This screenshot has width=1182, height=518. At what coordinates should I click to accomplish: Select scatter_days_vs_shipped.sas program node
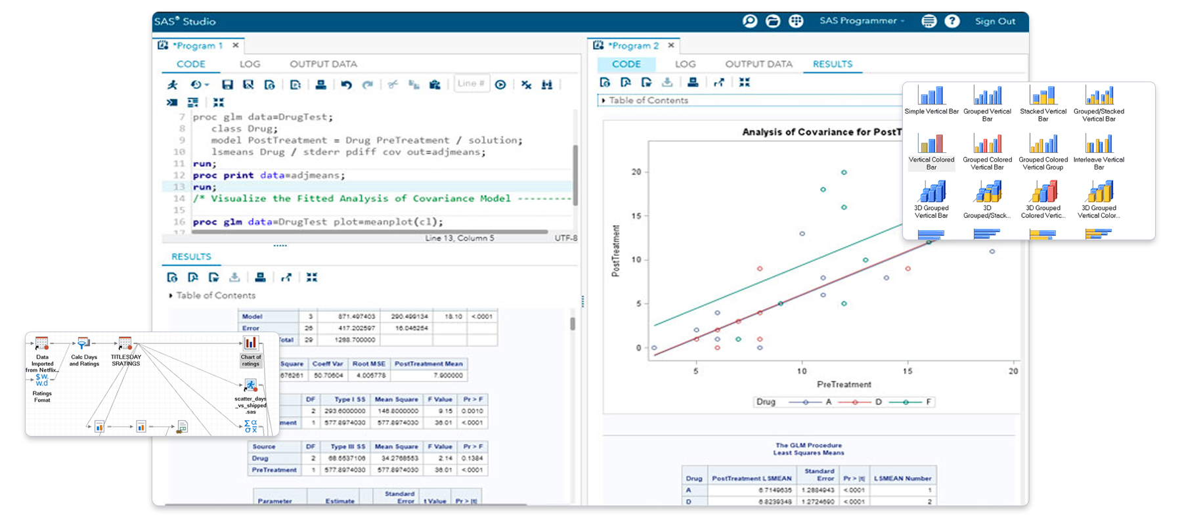tap(251, 397)
